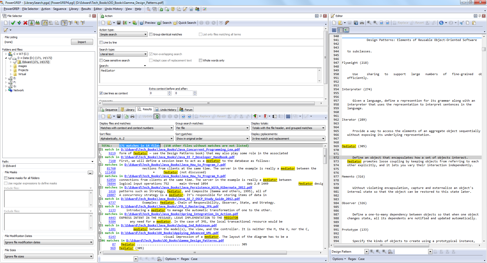Open line 9219 match link
The height and width of the screenshot is (263, 487).
tap(112, 153)
